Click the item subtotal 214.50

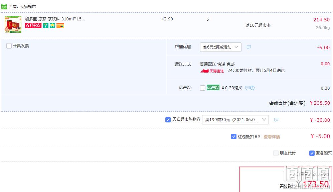(x=322, y=20)
